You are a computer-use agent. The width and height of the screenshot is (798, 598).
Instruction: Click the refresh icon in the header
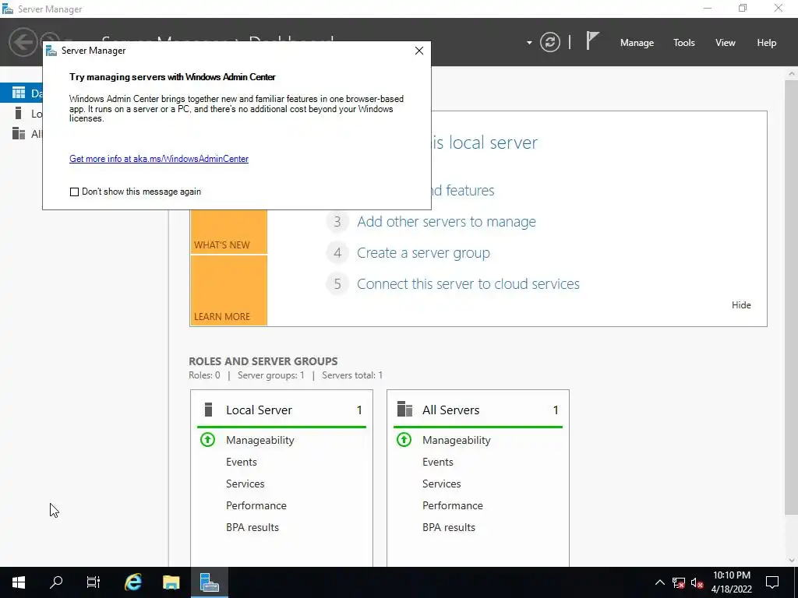click(x=549, y=42)
